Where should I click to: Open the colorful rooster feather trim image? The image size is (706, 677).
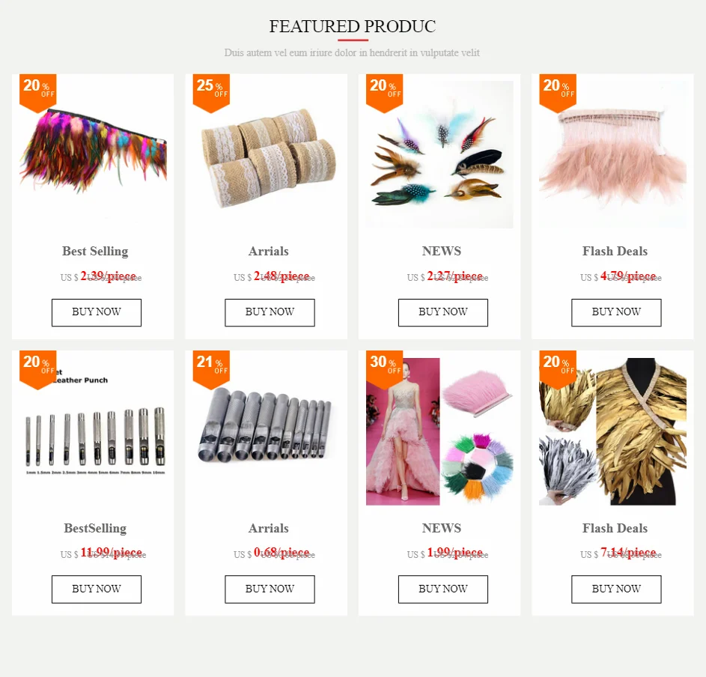pyautogui.click(x=93, y=154)
